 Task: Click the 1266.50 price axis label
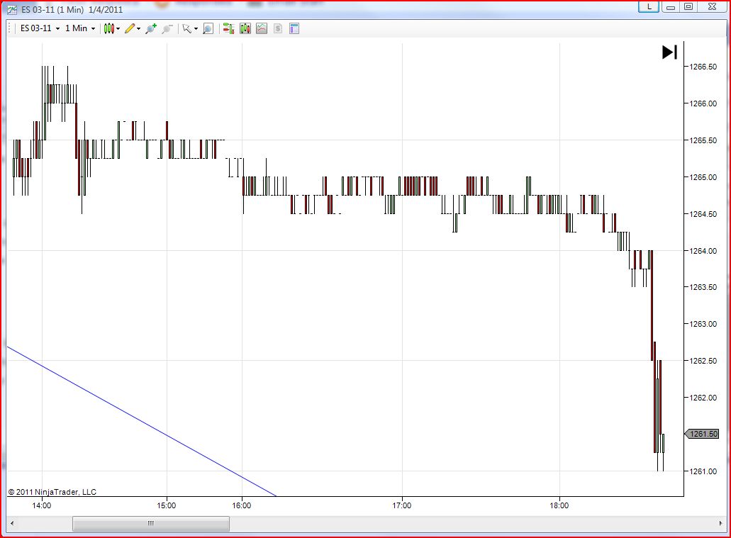pyautogui.click(x=703, y=67)
